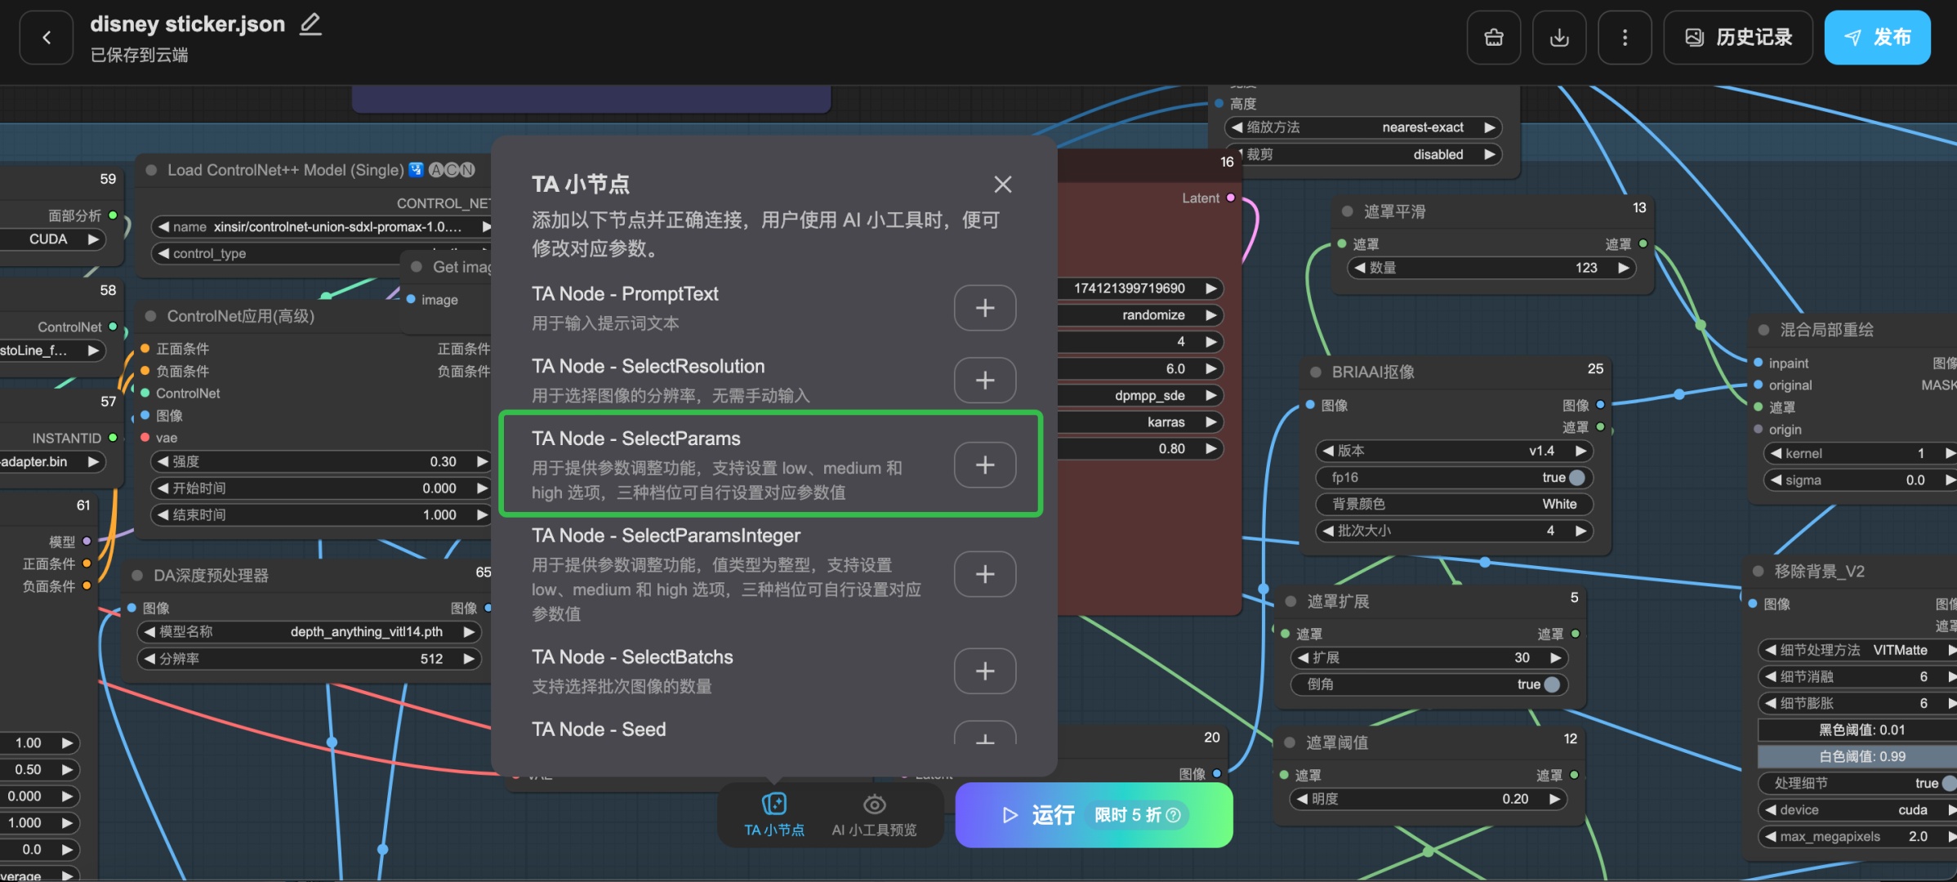Toggle the fp16 switch in BRIAAI抠像
The height and width of the screenshot is (882, 1957).
1576,478
